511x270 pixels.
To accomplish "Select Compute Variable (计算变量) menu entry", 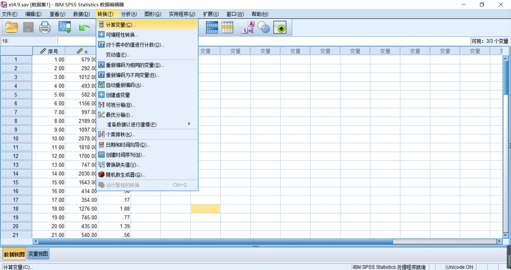I will tap(147, 25).
